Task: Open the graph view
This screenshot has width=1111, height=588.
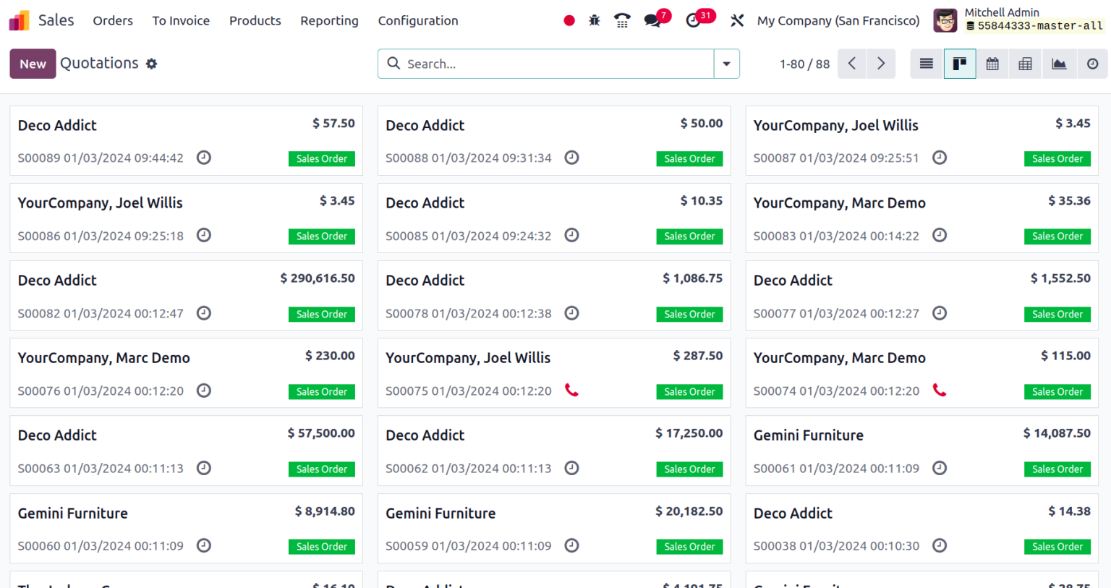Action: [1059, 64]
